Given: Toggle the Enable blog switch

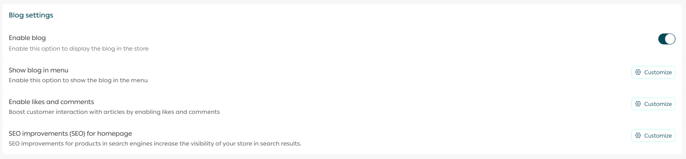Looking at the screenshot, I should click(666, 39).
